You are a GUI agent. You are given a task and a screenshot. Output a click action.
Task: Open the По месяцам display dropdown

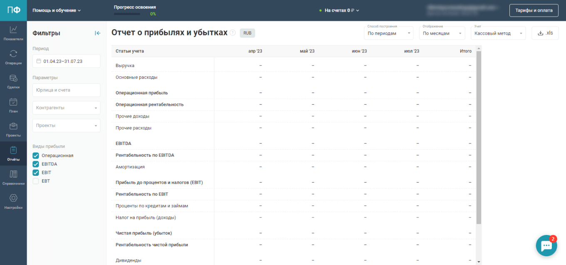[442, 33]
